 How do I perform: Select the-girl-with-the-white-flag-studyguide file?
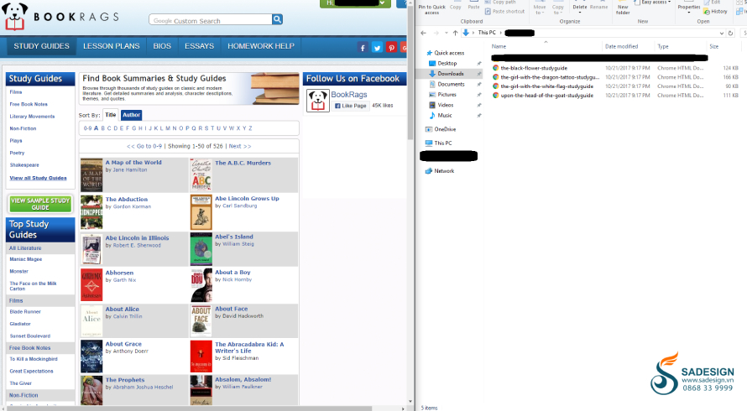(547, 86)
